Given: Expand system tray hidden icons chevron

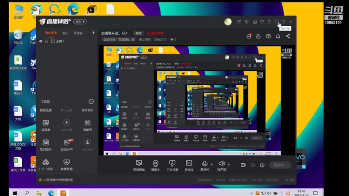Looking at the screenshot, I should 252,193.
